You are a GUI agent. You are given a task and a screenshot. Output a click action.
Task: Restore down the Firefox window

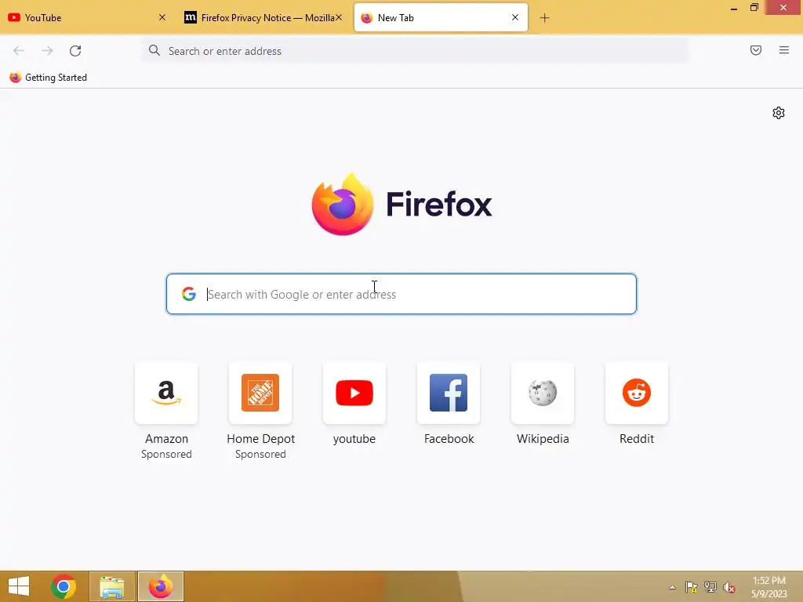tap(754, 8)
